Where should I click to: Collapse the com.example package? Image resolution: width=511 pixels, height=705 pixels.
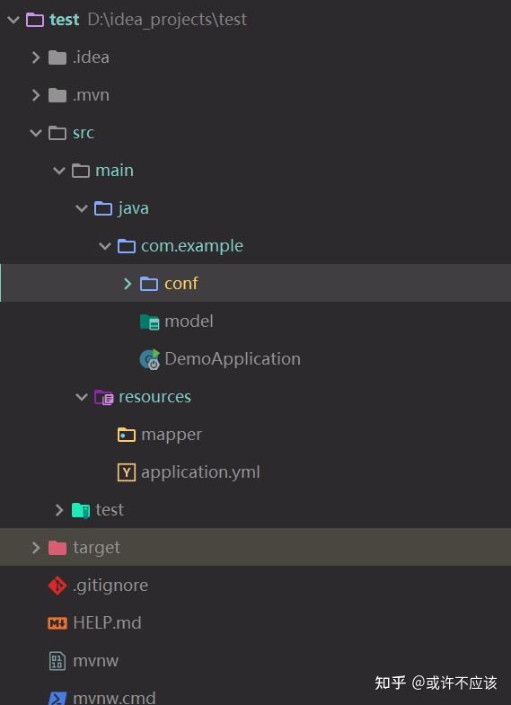(x=105, y=246)
